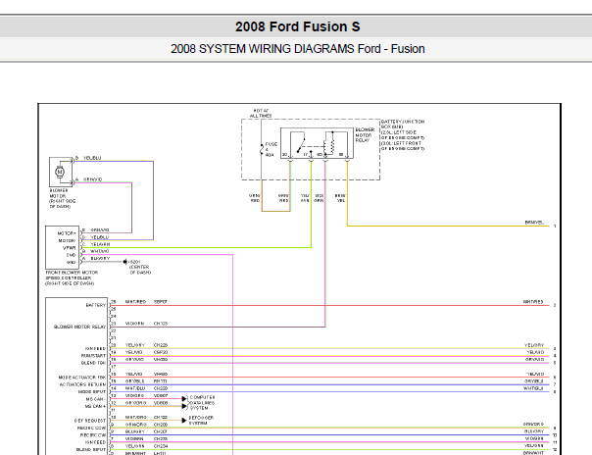Image resolution: width=592 pixels, height=455 pixels.
Task: Click the arrowhead on the MS CAN - wire
Action: pos(184,399)
